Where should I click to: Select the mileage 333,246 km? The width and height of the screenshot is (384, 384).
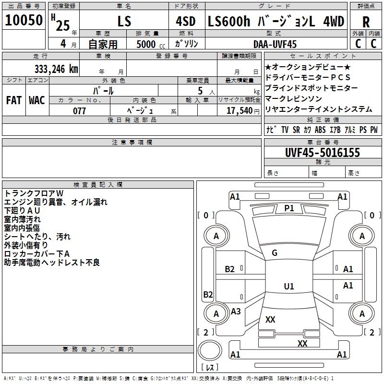click(56, 69)
